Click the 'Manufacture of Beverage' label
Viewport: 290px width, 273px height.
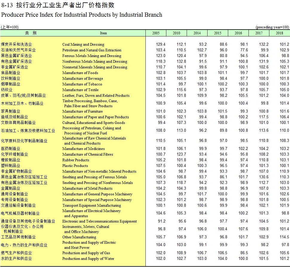(83, 79)
